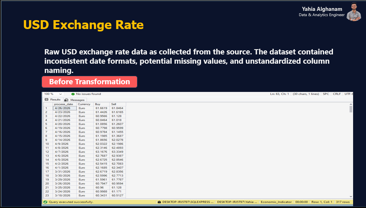
Task: Select Sell value 61.6165
Action: pos(117,112)
